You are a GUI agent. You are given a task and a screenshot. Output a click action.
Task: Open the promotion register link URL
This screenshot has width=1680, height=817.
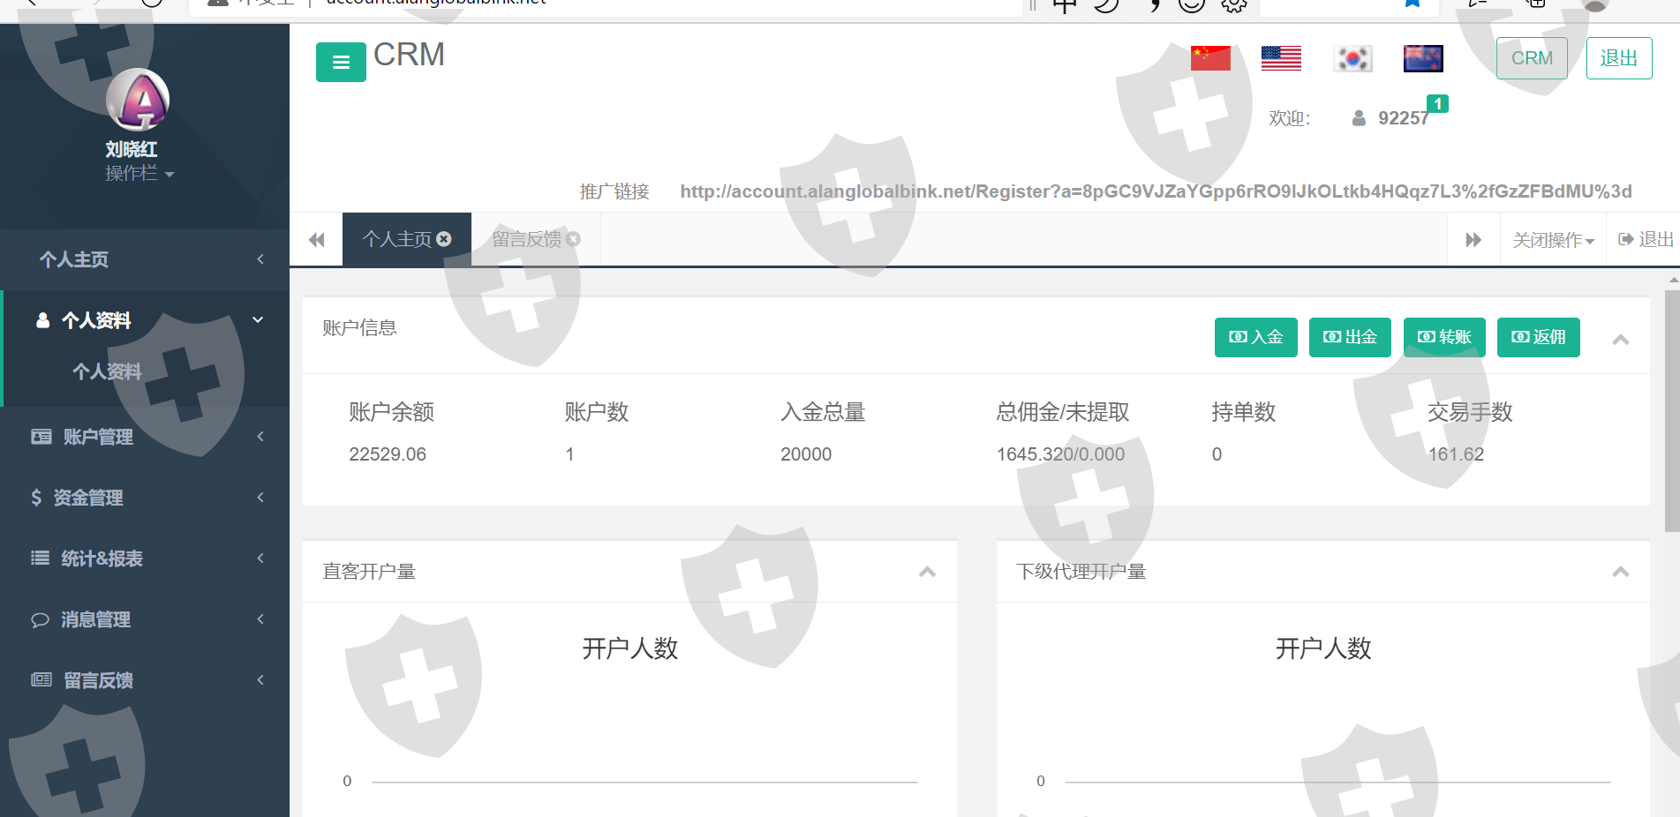tap(1156, 191)
